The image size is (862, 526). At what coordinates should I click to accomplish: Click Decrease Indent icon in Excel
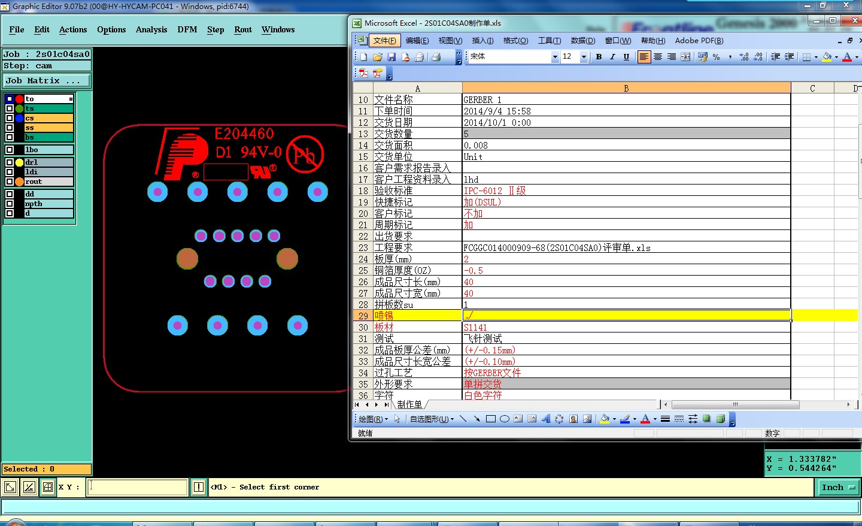click(x=775, y=57)
